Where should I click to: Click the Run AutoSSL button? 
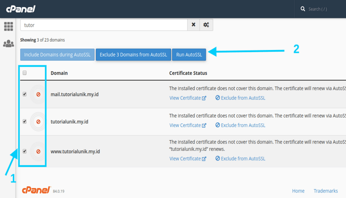pos(189,54)
